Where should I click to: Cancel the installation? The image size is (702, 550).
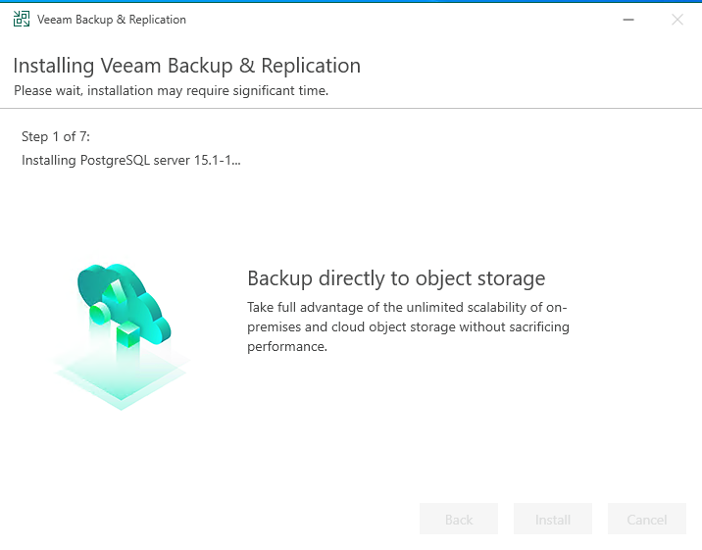tap(647, 520)
